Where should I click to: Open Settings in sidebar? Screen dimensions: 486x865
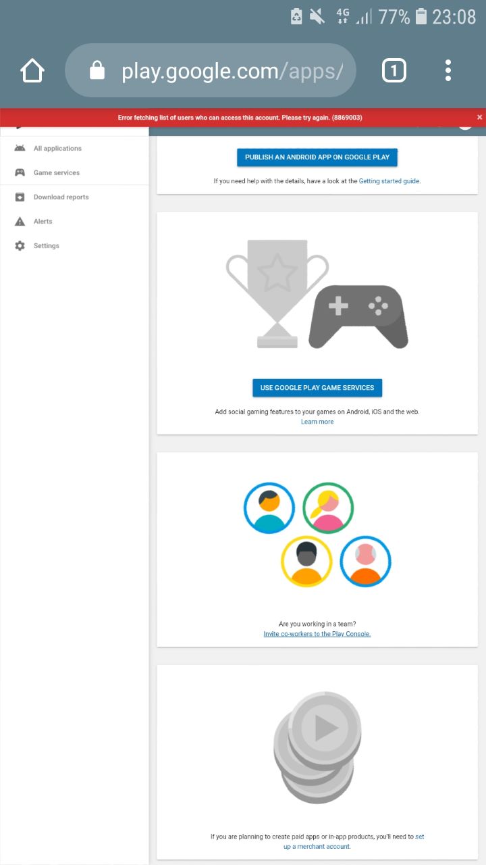[47, 245]
